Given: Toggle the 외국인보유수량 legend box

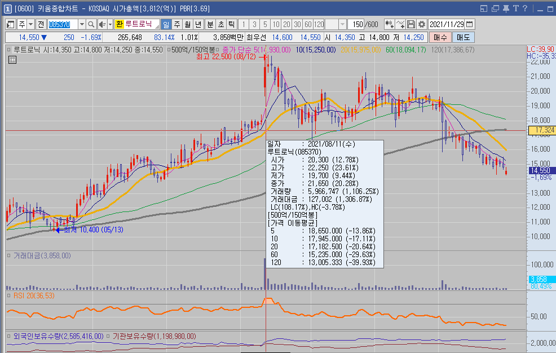Looking at the screenshot, I should (9, 336).
